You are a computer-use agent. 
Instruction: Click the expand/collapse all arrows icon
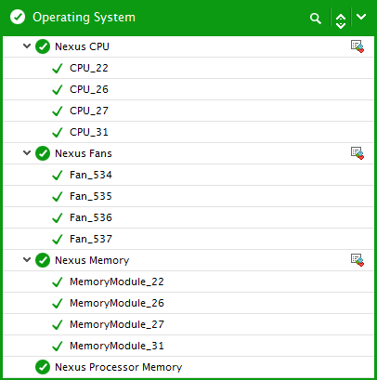(x=341, y=21)
